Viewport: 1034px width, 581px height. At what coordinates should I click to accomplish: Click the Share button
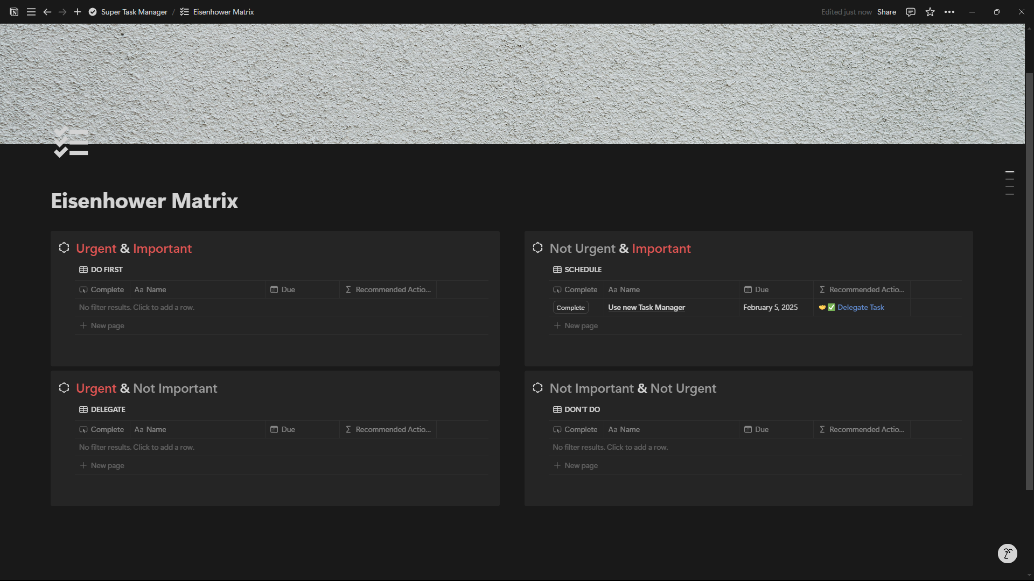pyautogui.click(x=886, y=12)
